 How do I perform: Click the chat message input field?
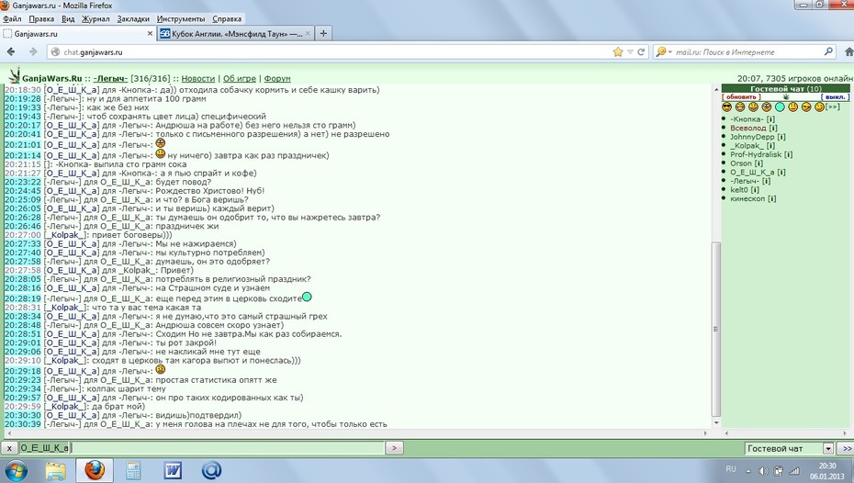coord(227,448)
